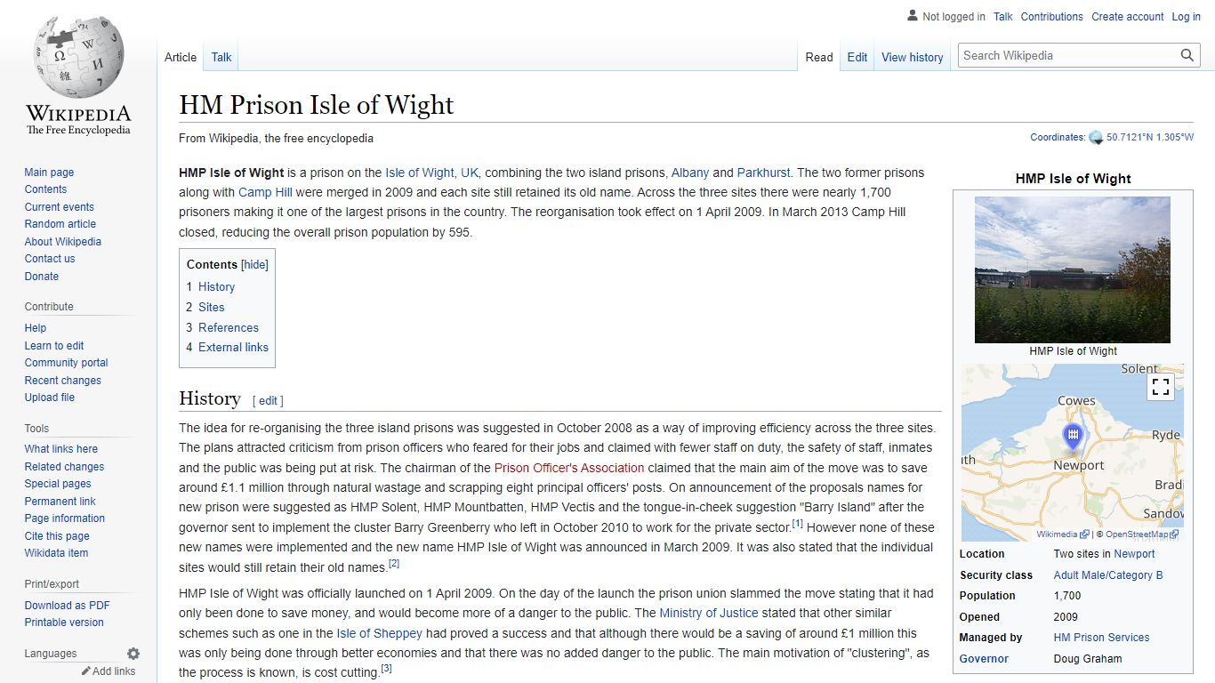The image size is (1215, 683).
Task: Open map fullscreen toggle icon
Action: 1160,387
